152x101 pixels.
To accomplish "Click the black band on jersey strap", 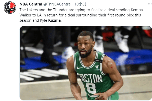I will click(x=98, y=61).
